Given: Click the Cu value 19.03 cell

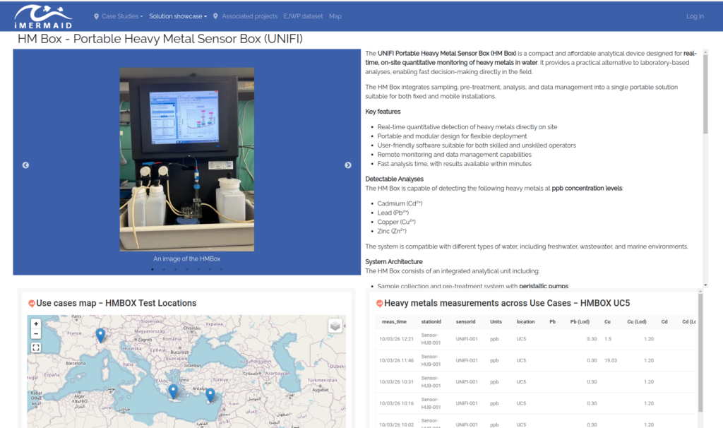Looking at the screenshot, I should pyautogui.click(x=611, y=361).
